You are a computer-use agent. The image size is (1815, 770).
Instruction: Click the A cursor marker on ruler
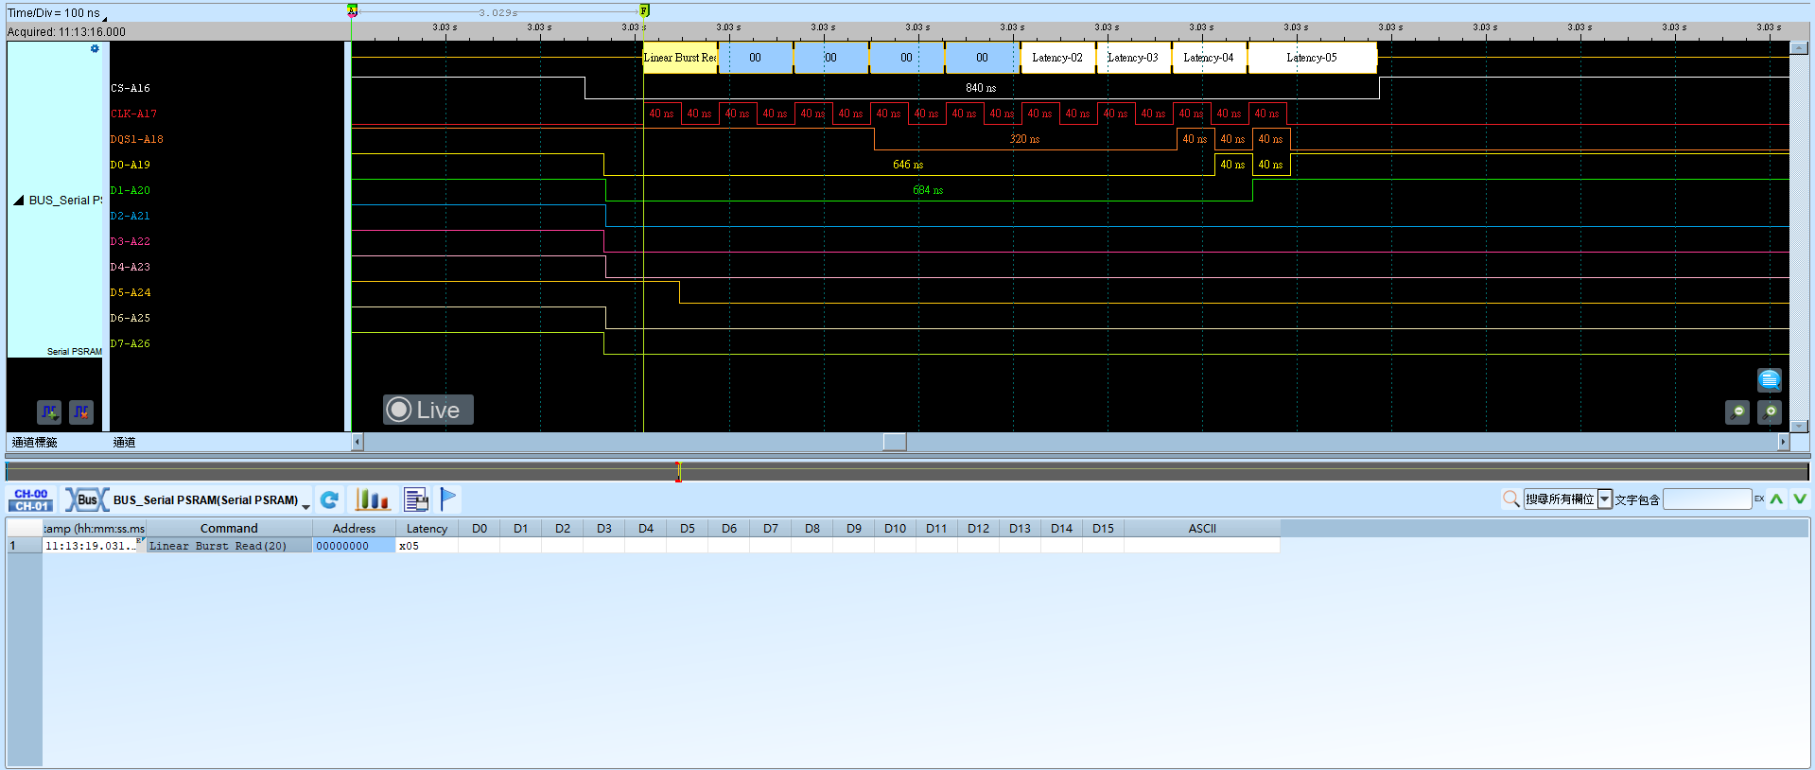tap(352, 10)
